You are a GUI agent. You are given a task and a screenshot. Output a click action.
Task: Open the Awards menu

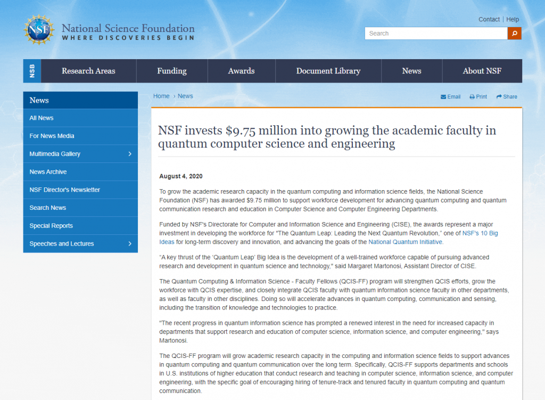pos(242,71)
